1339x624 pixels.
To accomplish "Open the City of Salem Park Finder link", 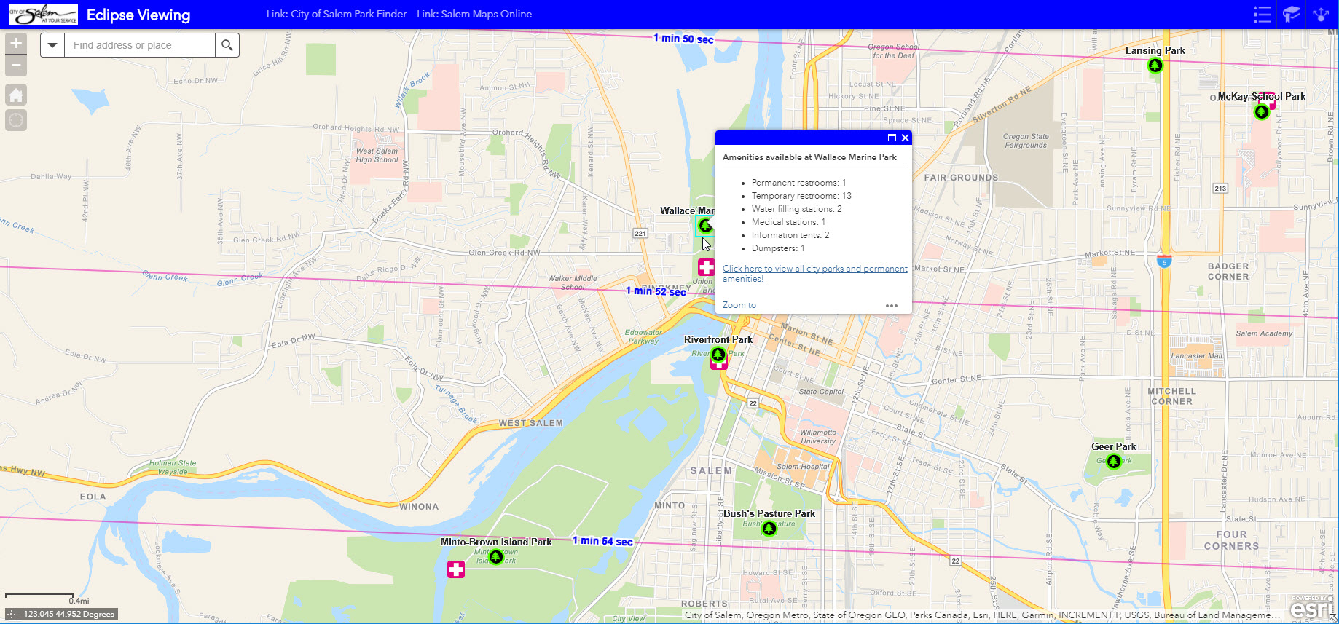I will 337,14.
